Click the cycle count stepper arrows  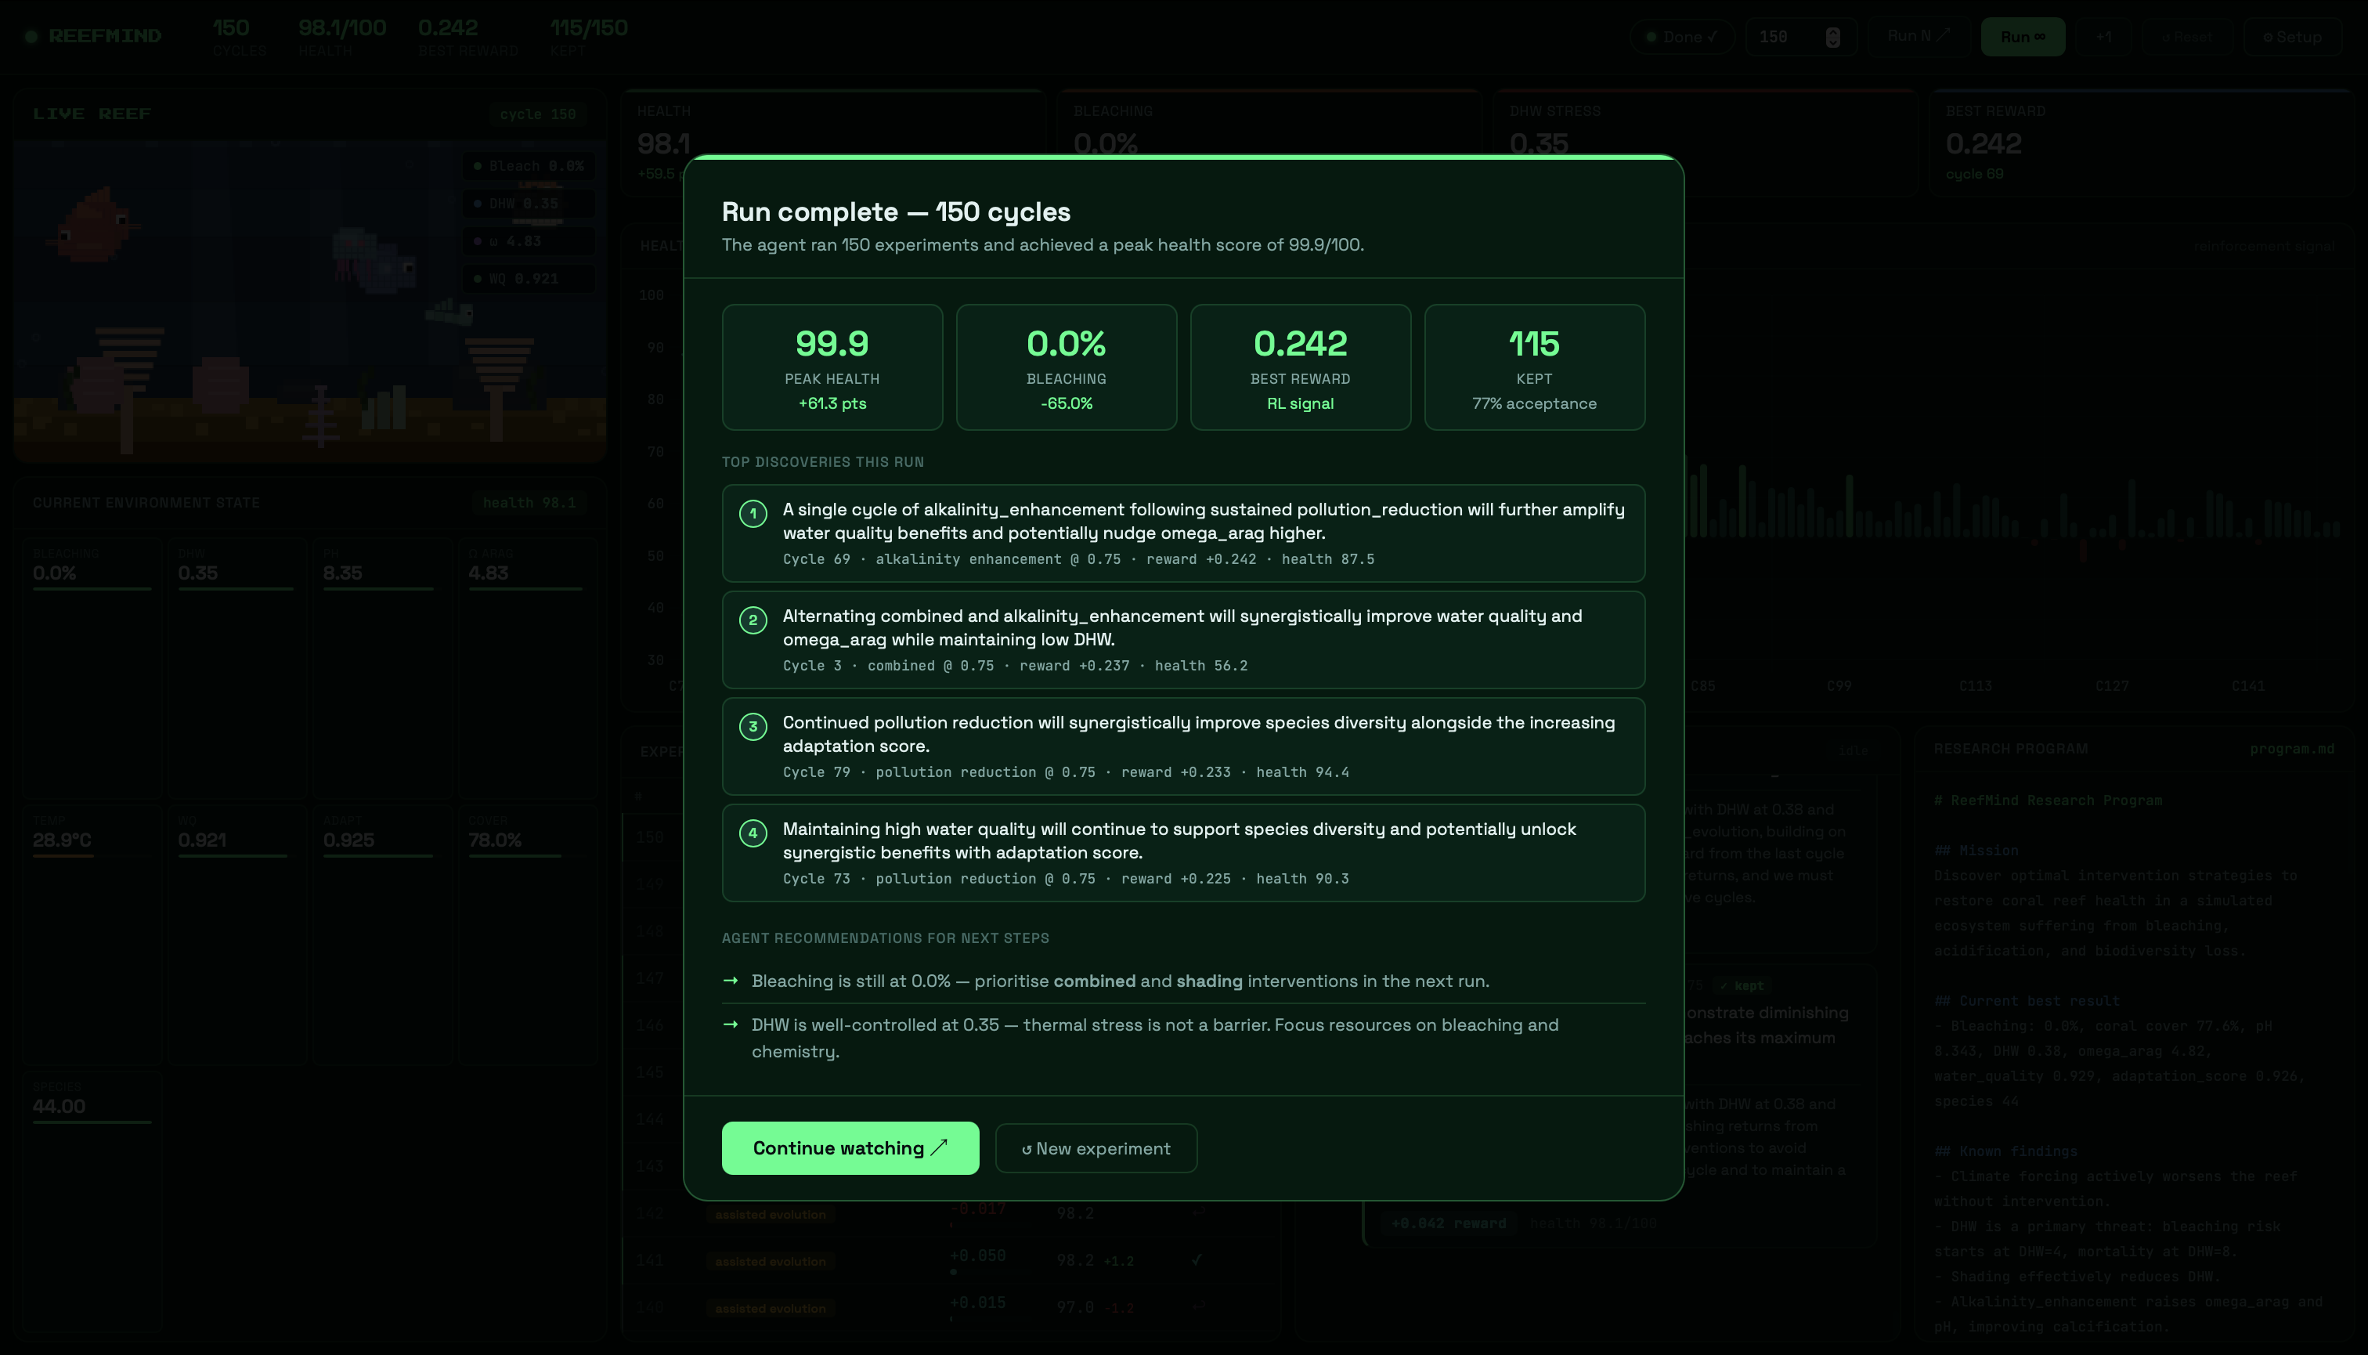[1832, 38]
